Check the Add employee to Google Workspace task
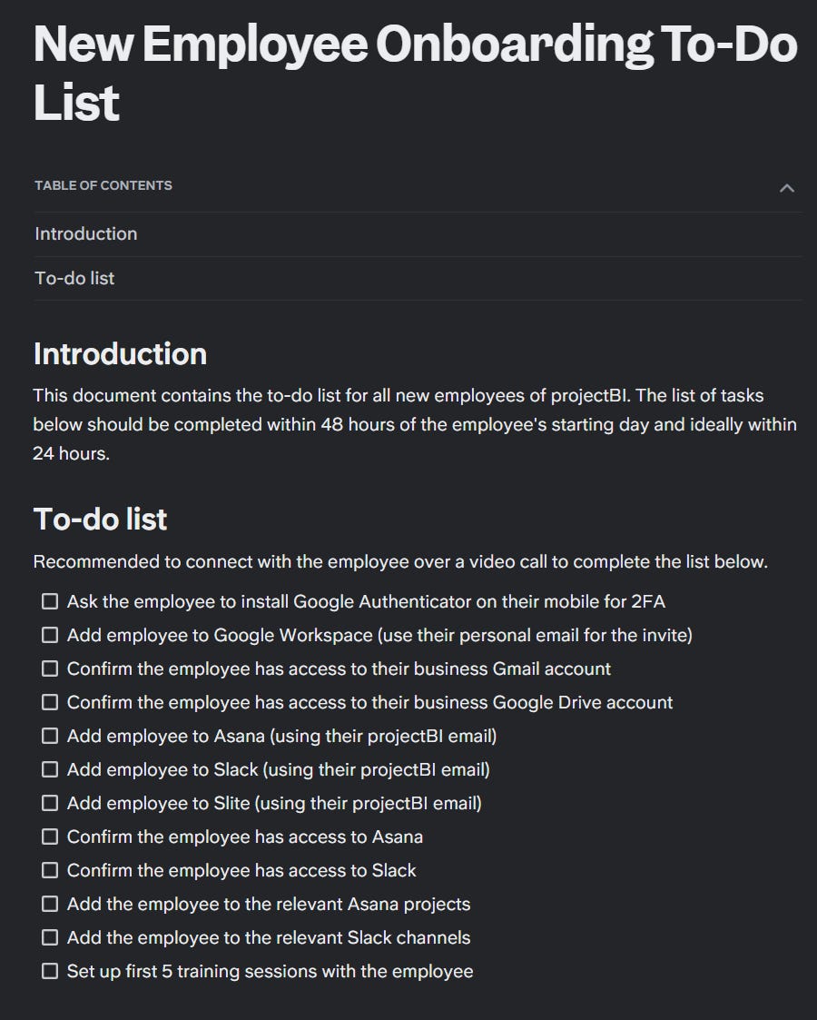The width and height of the screenshot is (817, 1020). [x=50, y=635]
